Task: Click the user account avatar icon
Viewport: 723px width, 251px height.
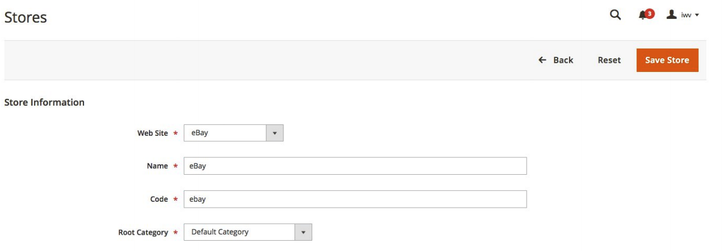Action: 671,15
